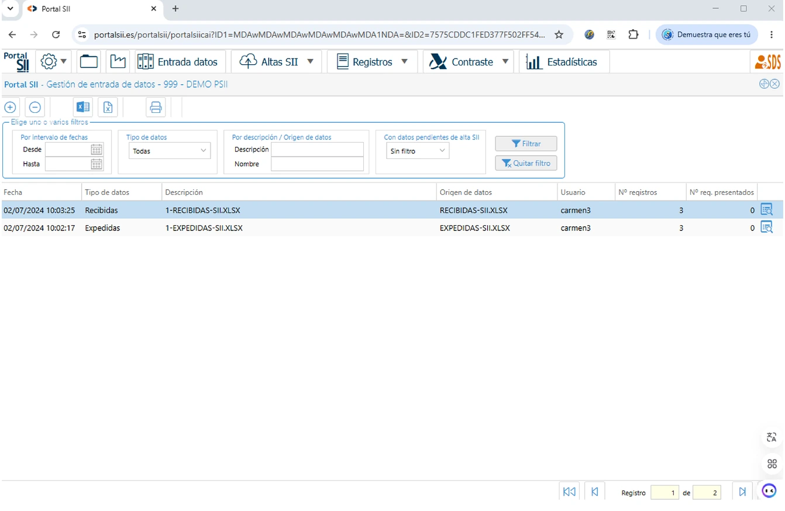Focus the Desde date field

click(x=68, y=149)
